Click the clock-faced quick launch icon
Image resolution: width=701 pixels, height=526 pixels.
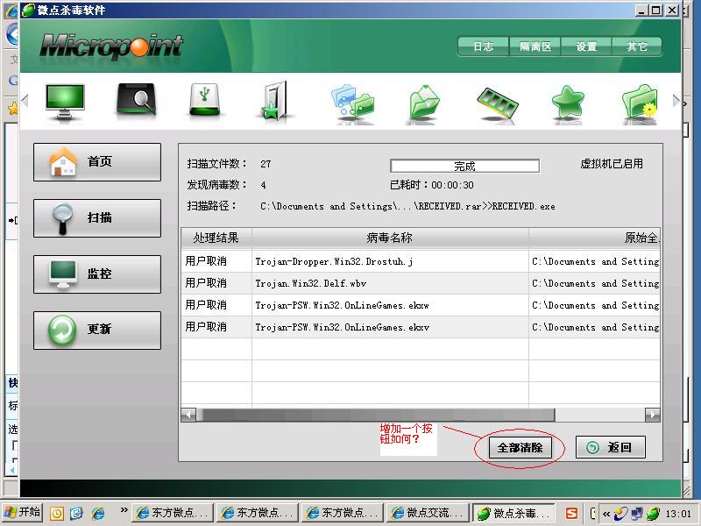(57, 513)
